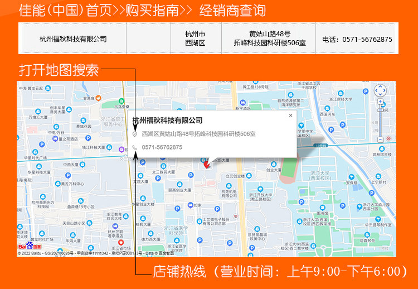Click the 黄龙万科中心 building icon

[58, 184]
